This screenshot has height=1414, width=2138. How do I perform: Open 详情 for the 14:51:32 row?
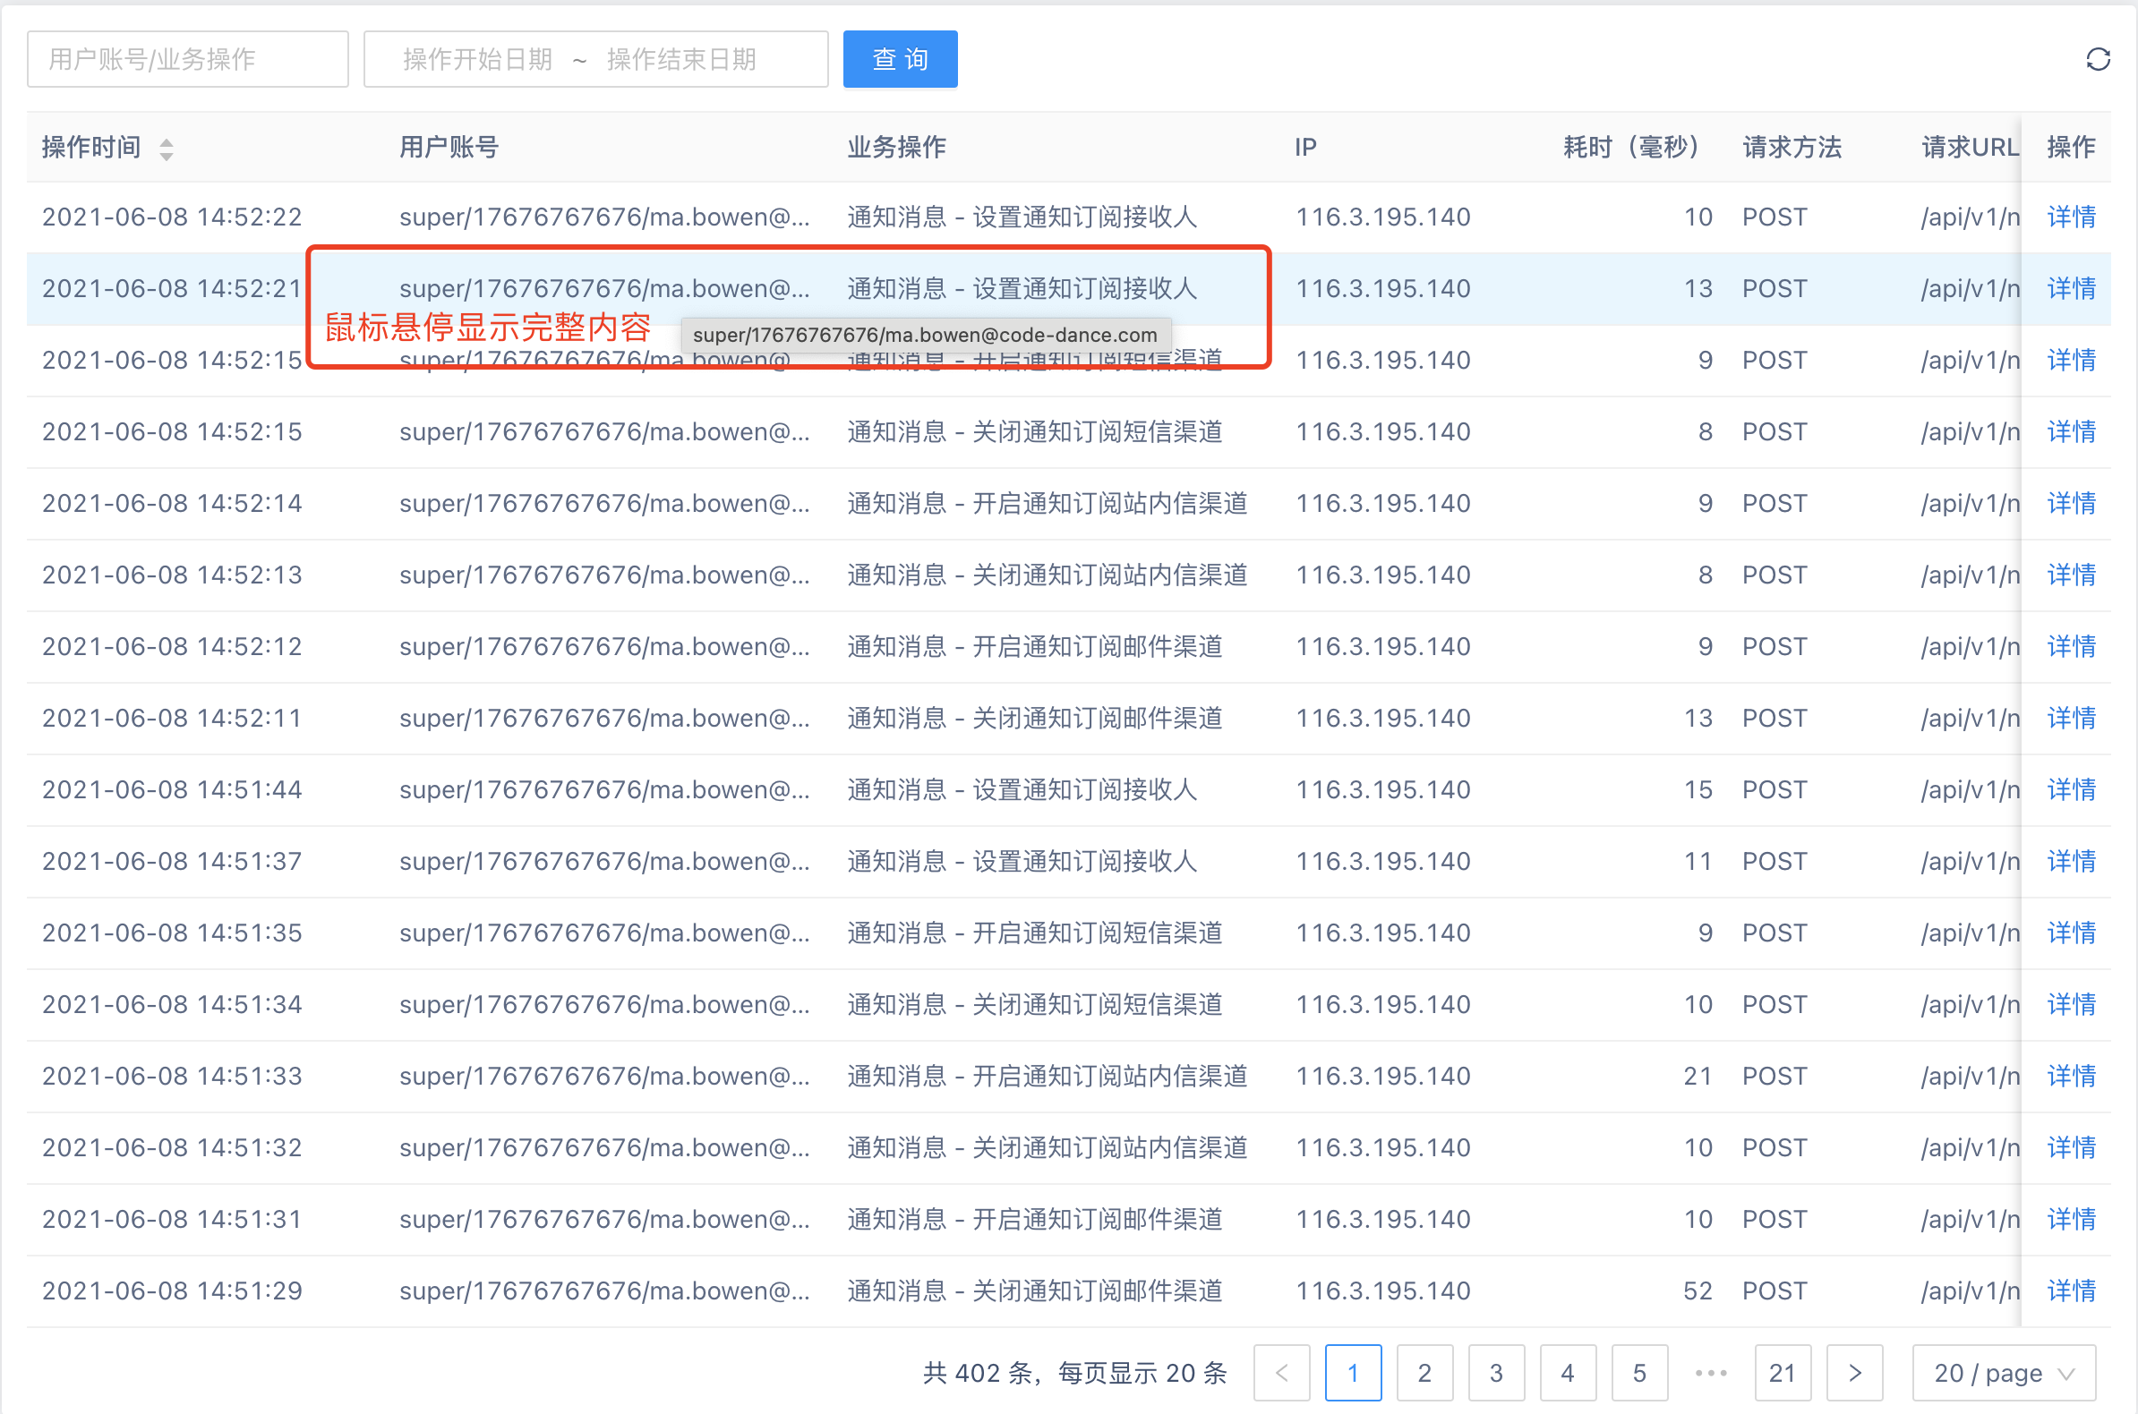coord(2071,1148)
